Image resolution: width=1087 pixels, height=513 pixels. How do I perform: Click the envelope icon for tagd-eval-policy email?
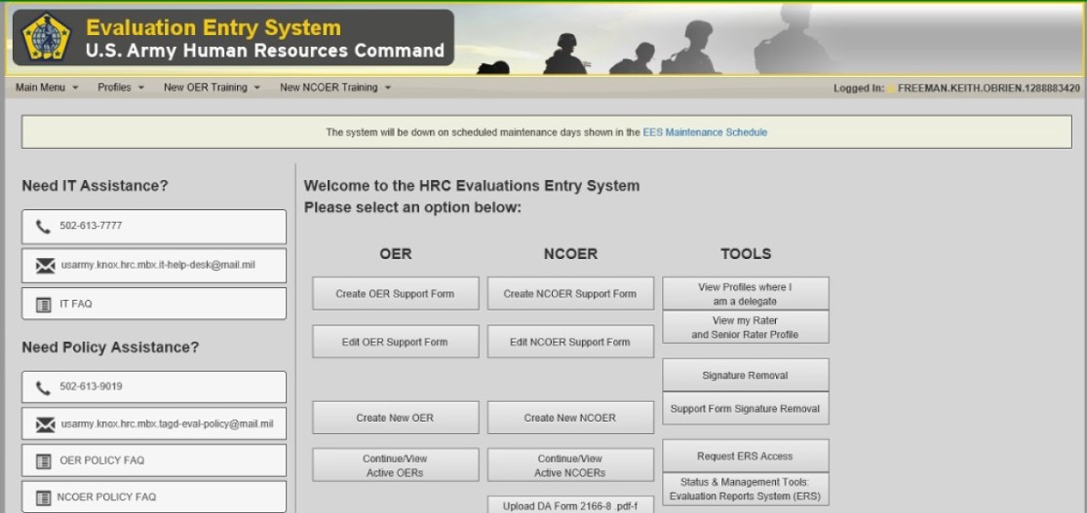click(x=45, y=424)
